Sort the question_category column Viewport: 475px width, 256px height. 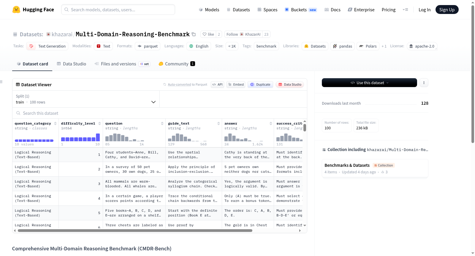click(55, 123)
